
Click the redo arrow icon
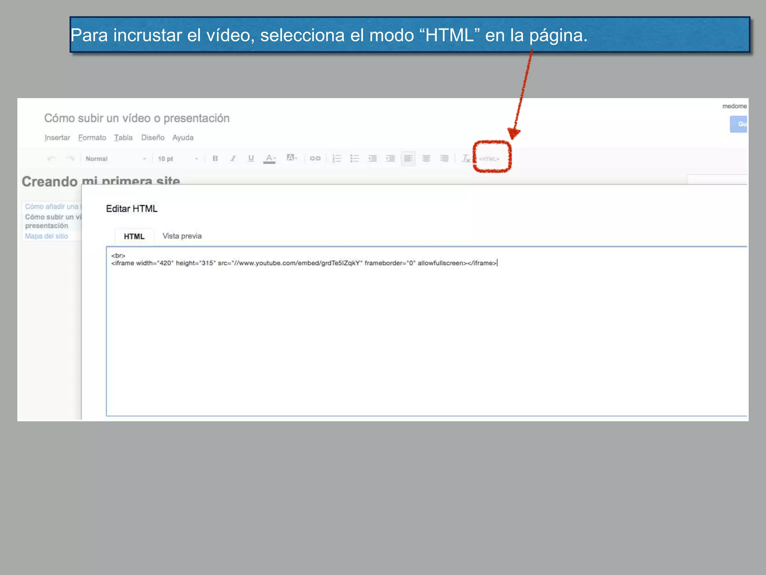point(70,159)
